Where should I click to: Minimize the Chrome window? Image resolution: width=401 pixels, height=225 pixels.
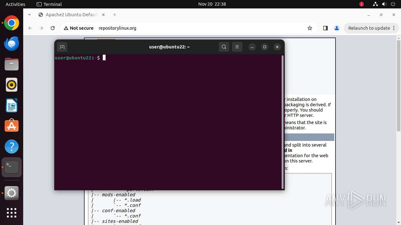(369, 15)
